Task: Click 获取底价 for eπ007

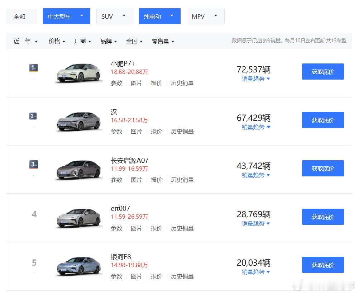Action: pos(323,217)
